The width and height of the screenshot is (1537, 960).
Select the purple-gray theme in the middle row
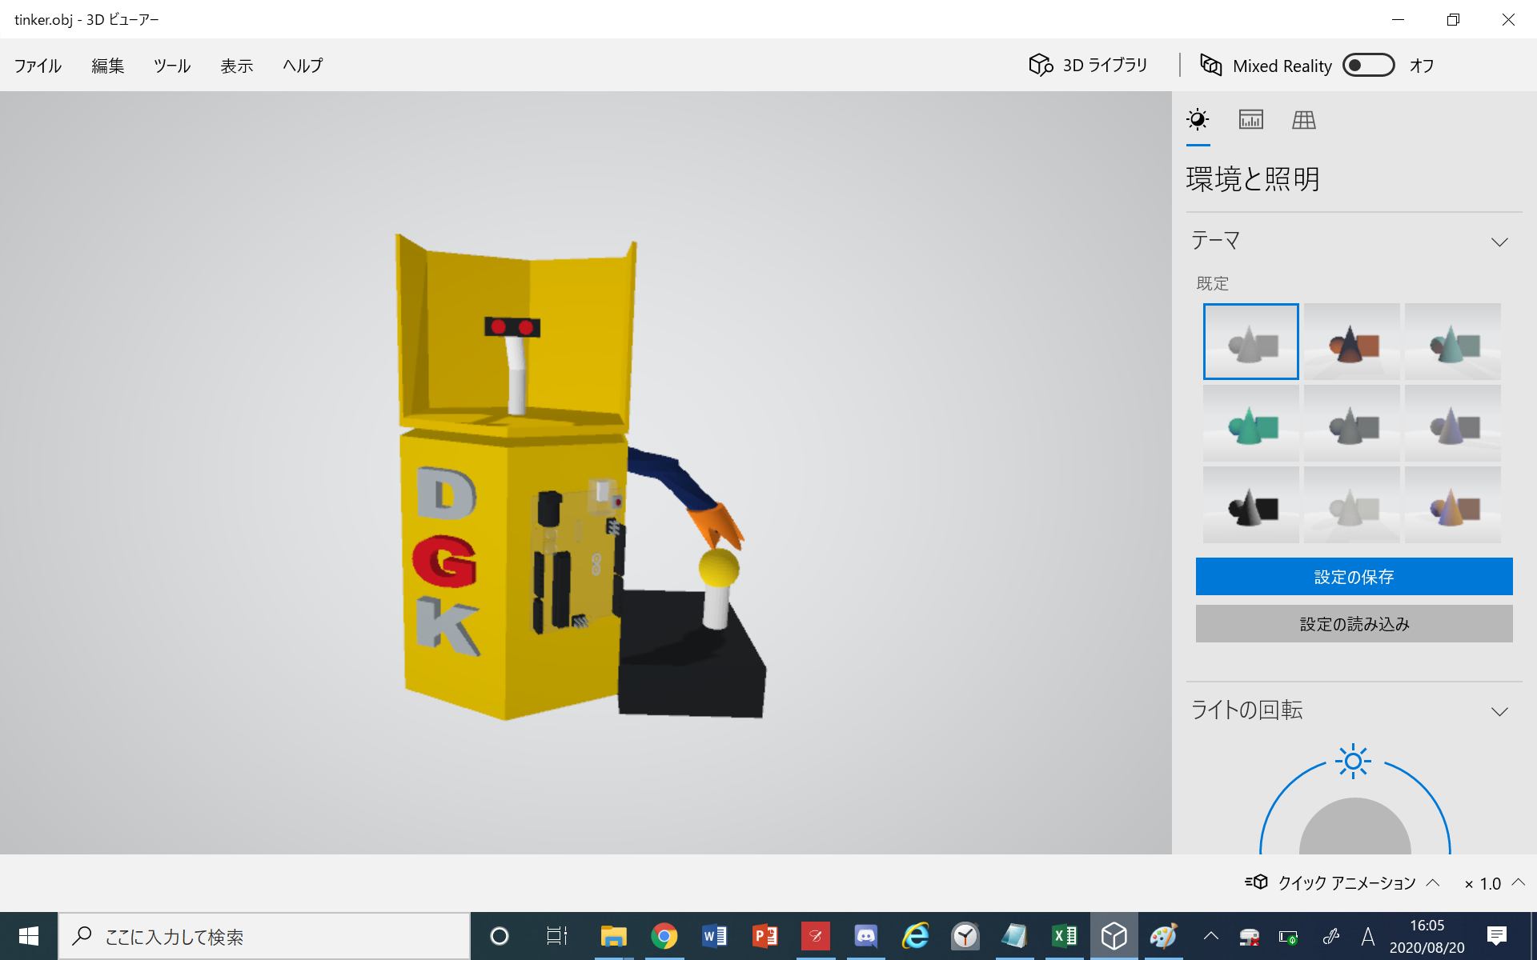pos(1453,423)
